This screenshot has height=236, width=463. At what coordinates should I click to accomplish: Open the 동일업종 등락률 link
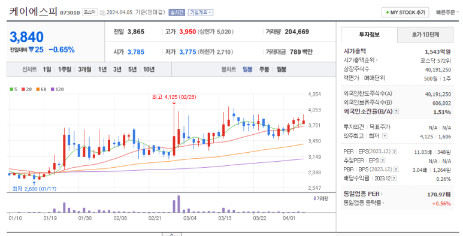click(x=364, y=203)
